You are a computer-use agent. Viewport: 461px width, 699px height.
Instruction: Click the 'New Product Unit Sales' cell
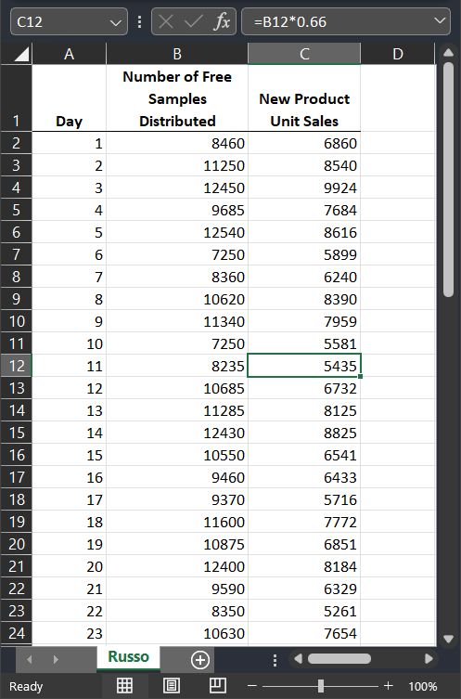point(304,98)
